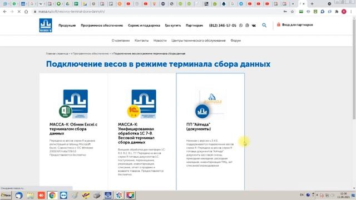Stop page loading with the X button
The width and height of the screenshot is (356, 200).
pos(19,11)
